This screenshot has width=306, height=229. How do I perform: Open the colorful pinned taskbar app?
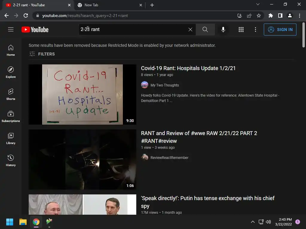point(49,222)
